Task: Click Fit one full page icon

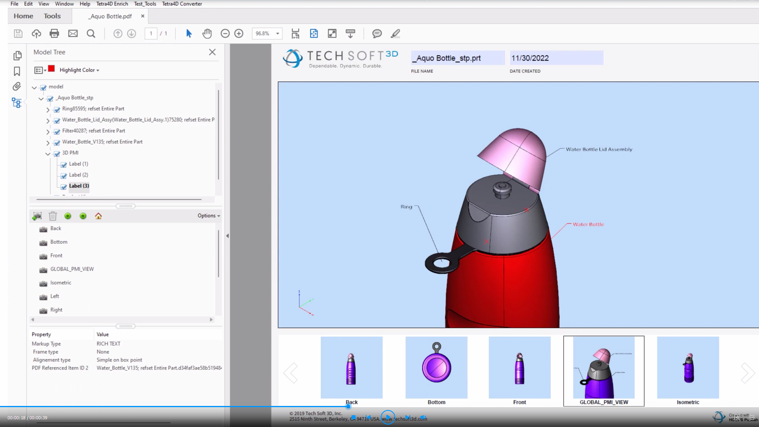Action: click(314, 34)
